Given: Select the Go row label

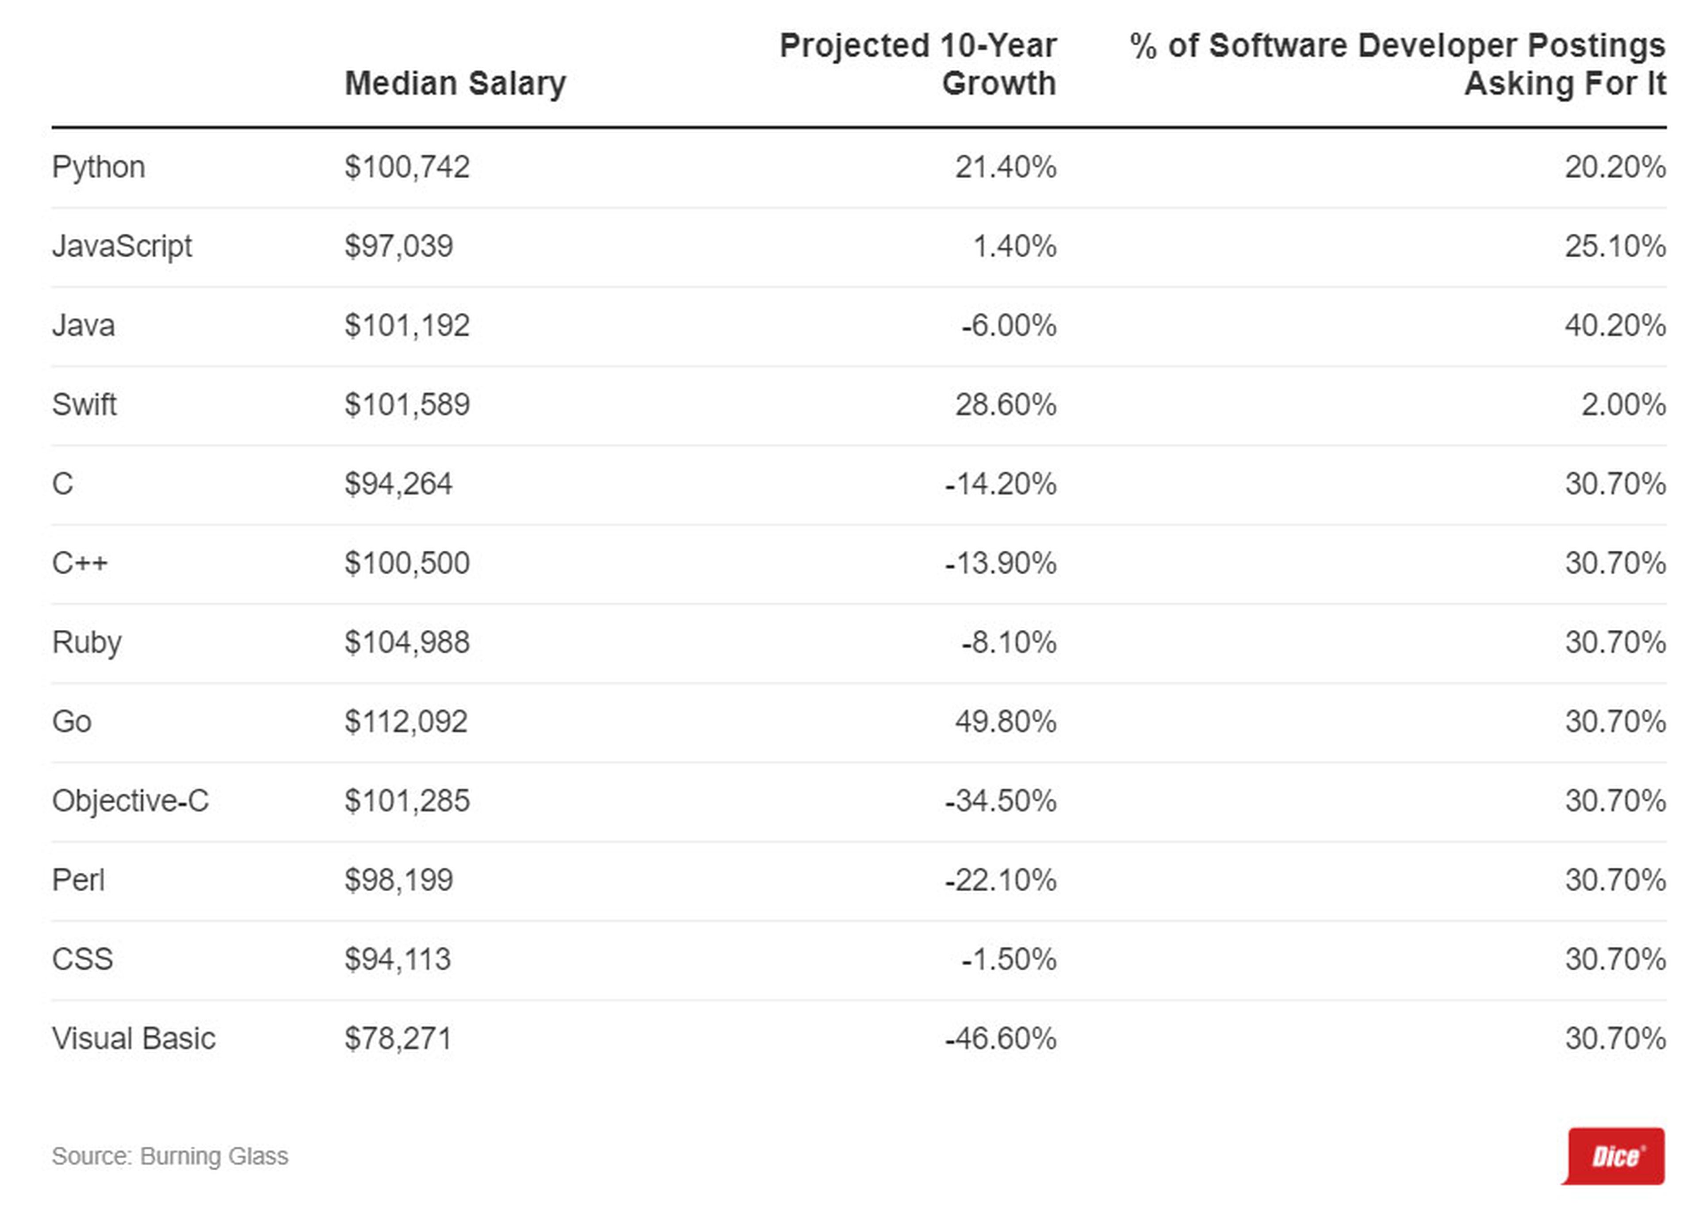Looking at the screenshot, I should 72,722.
